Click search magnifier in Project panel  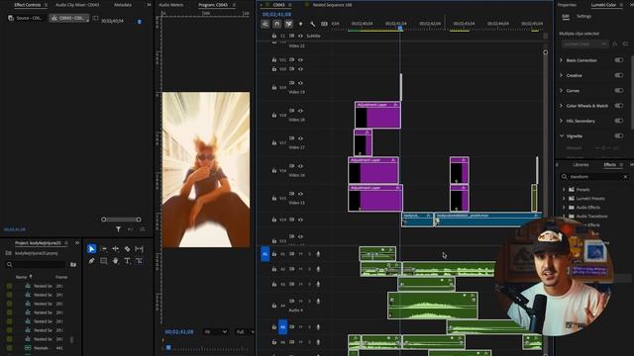[9, 265]
